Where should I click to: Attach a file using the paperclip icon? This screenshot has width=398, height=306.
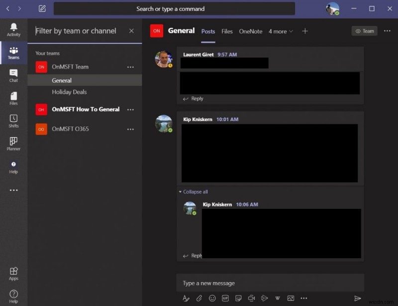[x=199, y=298]
